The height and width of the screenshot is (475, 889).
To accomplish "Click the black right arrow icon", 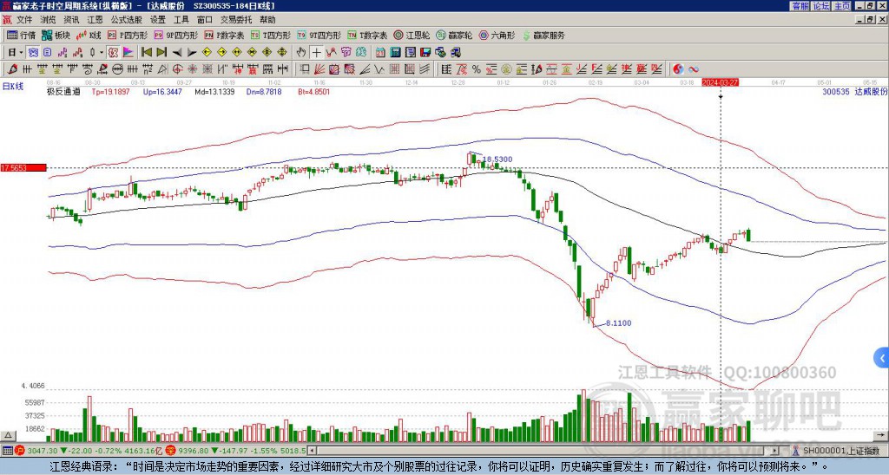I will point(192,53).
